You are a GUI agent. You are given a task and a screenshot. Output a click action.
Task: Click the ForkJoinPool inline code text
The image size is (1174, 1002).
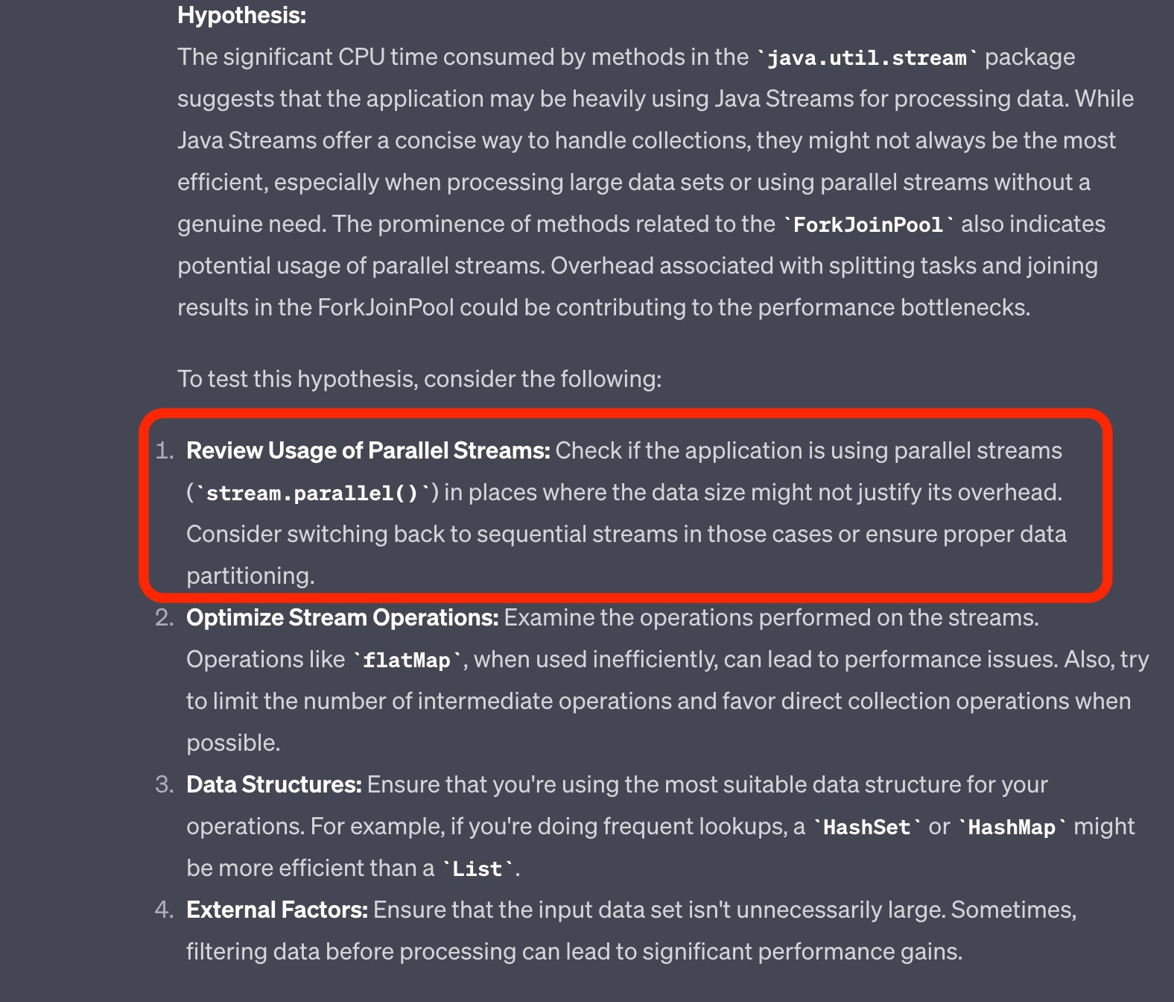[x=868, y=225]
